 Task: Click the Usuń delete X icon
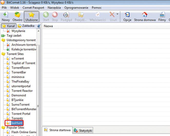[112, 15]
